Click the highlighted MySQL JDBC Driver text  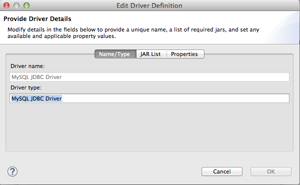(36, 98)
